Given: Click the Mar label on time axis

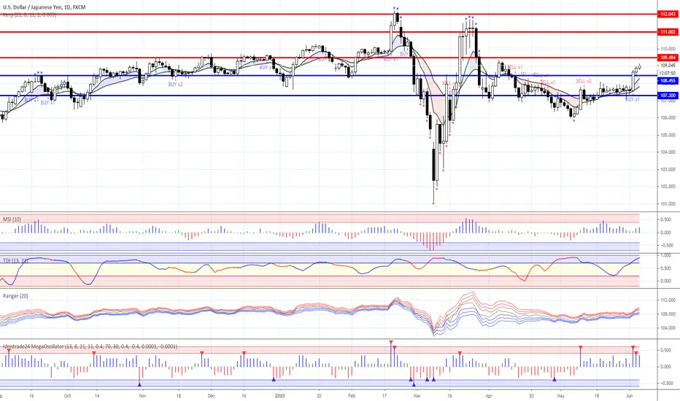Looking at the screenshot, I should [x=417, y=396].
